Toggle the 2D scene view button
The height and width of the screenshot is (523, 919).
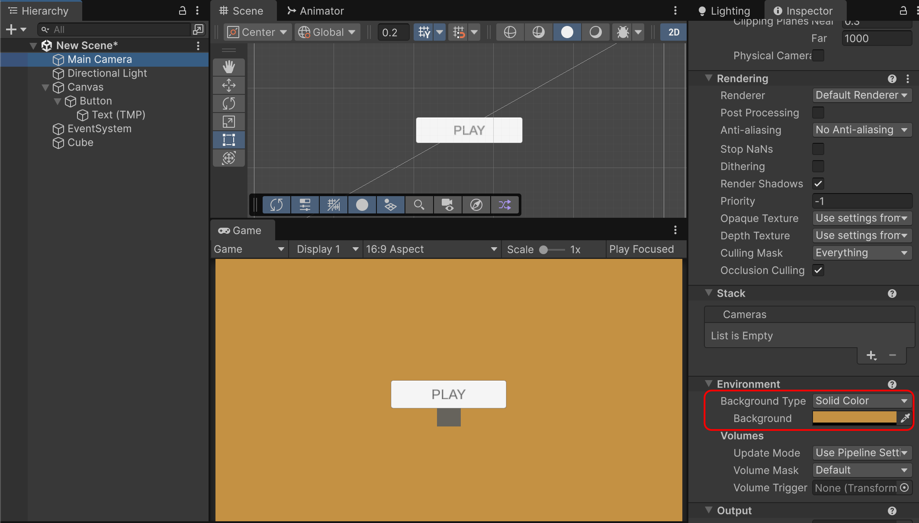[673, 32]
